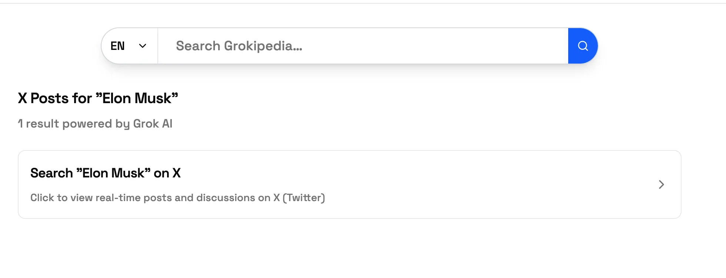Open the "Search Elon Musk on X" title link
Screen dimensions: 726x278
106,173
